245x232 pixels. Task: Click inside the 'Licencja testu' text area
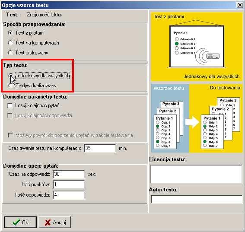[x=196, y=174]
